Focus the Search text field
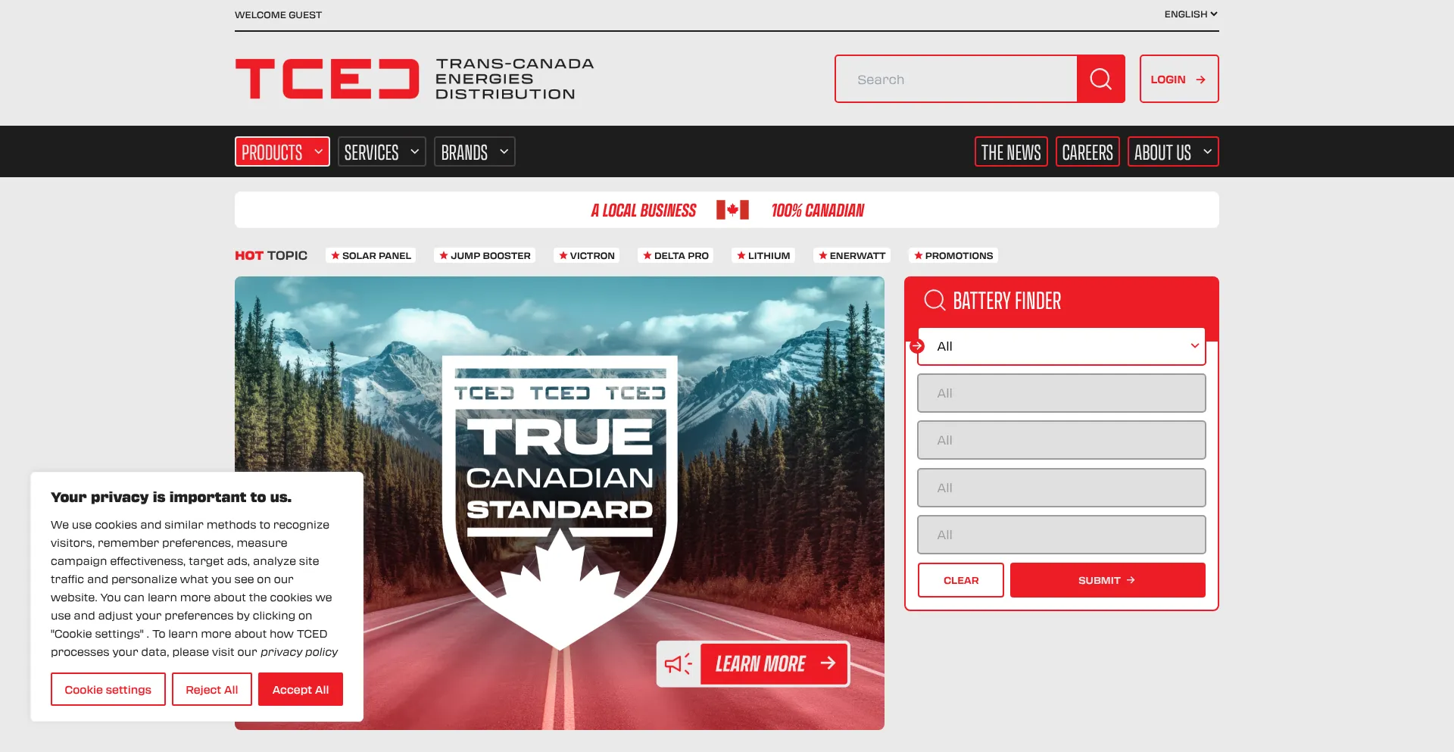The height and width of the screenshot is (752, 1454). tap(956, 79)
